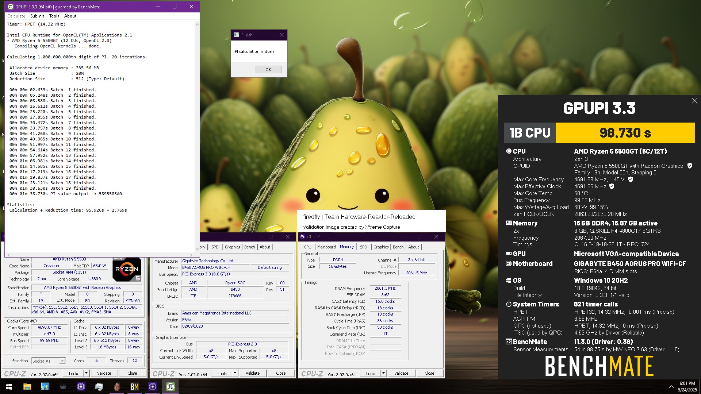Click Tools button in CPU-Z CPU window

73,373
